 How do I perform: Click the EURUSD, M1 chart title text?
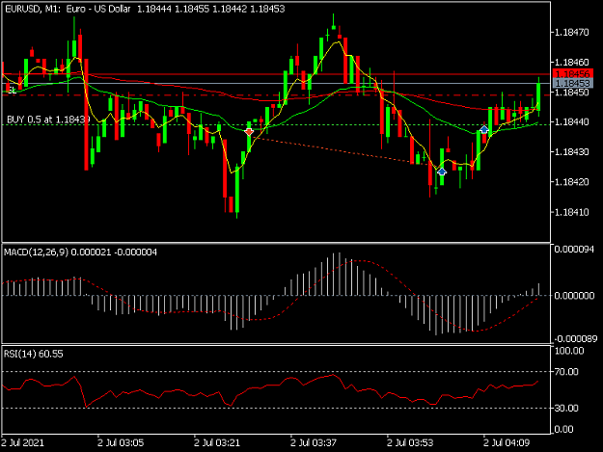[x=145, y=9]
